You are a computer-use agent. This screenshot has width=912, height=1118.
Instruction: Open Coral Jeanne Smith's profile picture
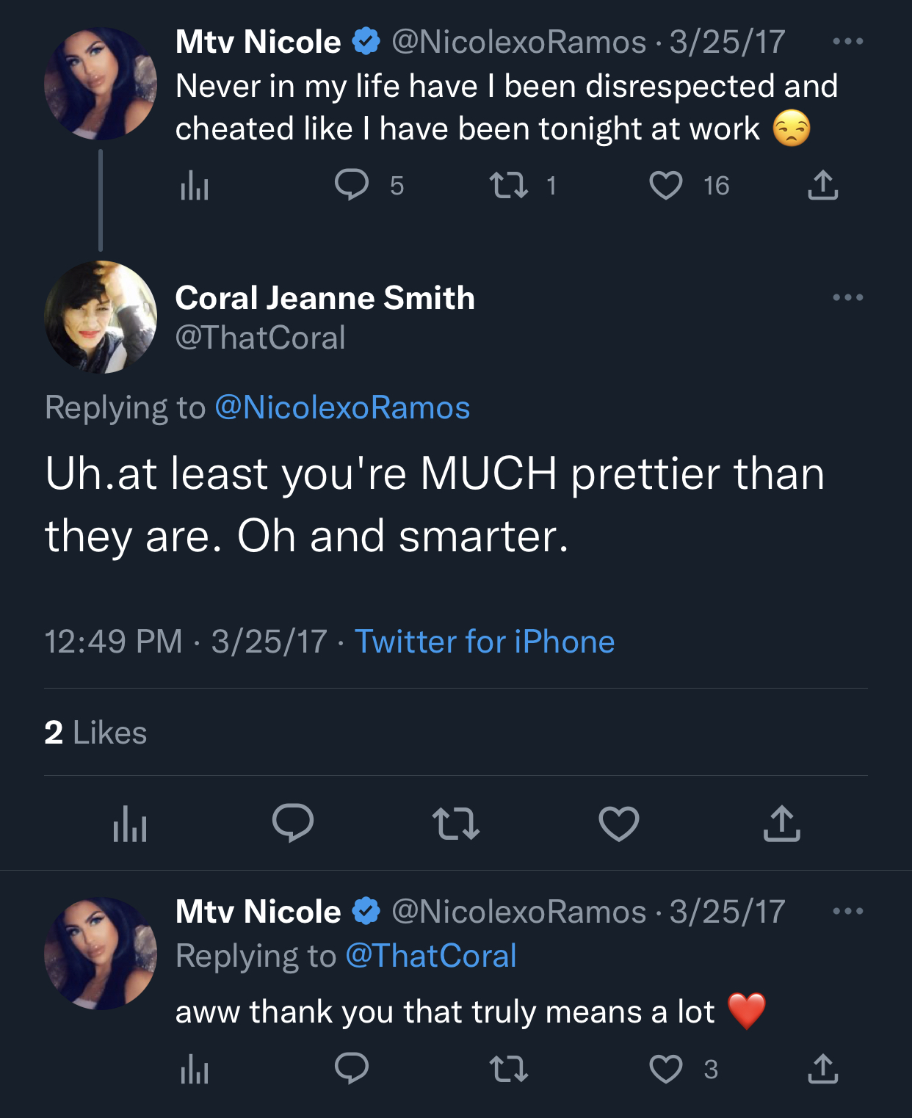(x=101, y=317)
